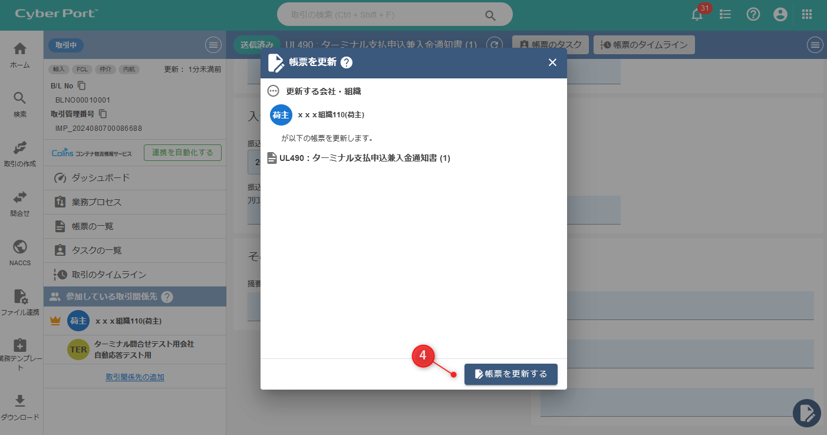
Task: Click the 連携を自動化する button
Action: tap(182, 153)
